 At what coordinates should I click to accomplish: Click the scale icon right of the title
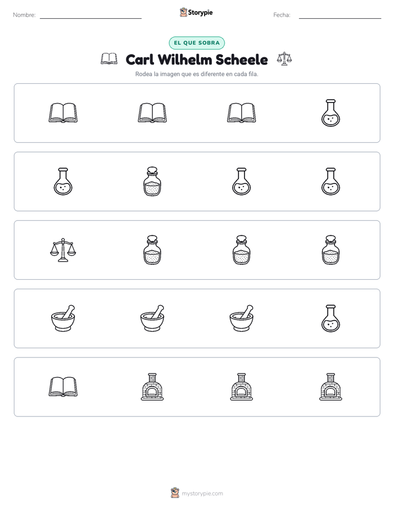click(x=284, y=59)
